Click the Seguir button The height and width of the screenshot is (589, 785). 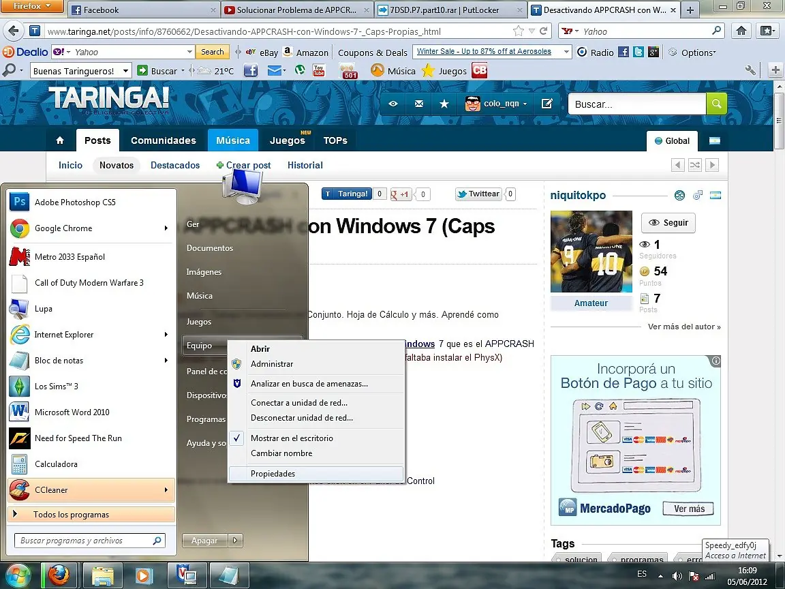click(x=668, y=223)
